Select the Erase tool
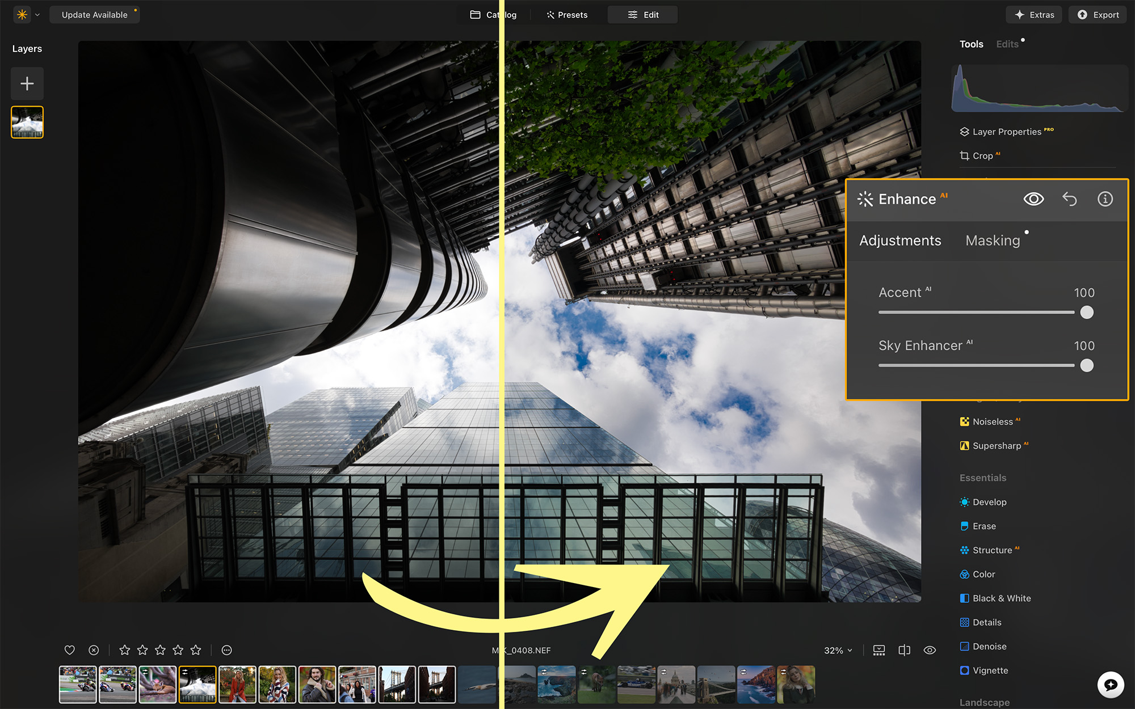Viewport: 1135px width, 709px height. point(983,526)
